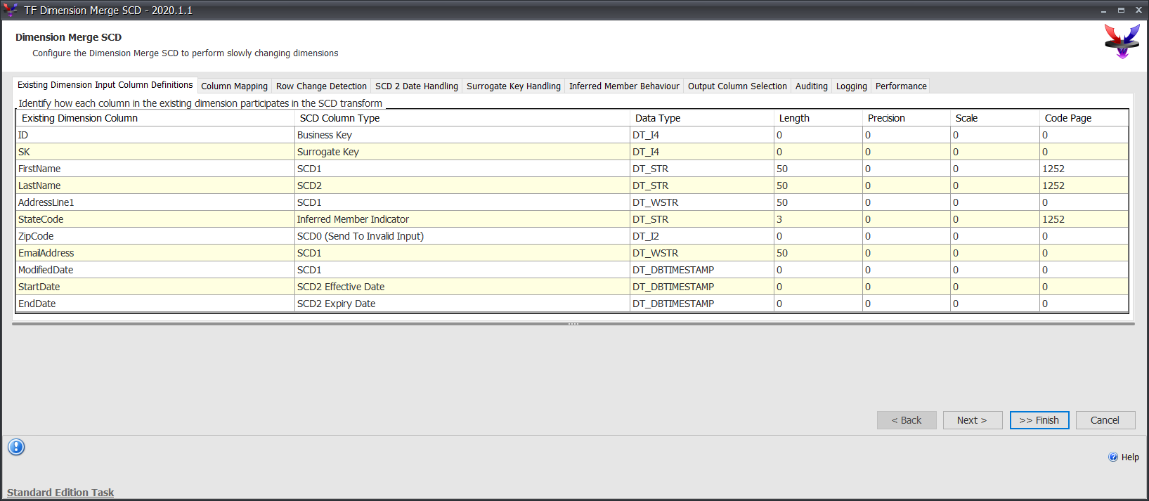Click Code Page 1252 in the LastName row
Image resolution: width=1149 pixels, height=501 pixels.
coord(1084,186)
